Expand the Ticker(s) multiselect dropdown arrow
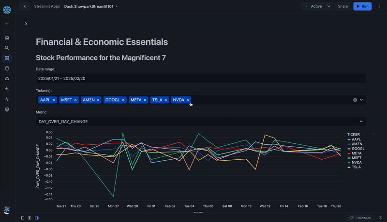 click(x=361, y=100)
